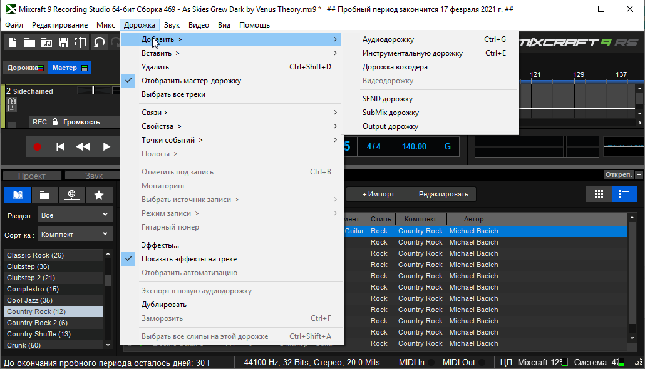Switch the library to list view
The width and height of the screenshot is (645, 369).
624,195
